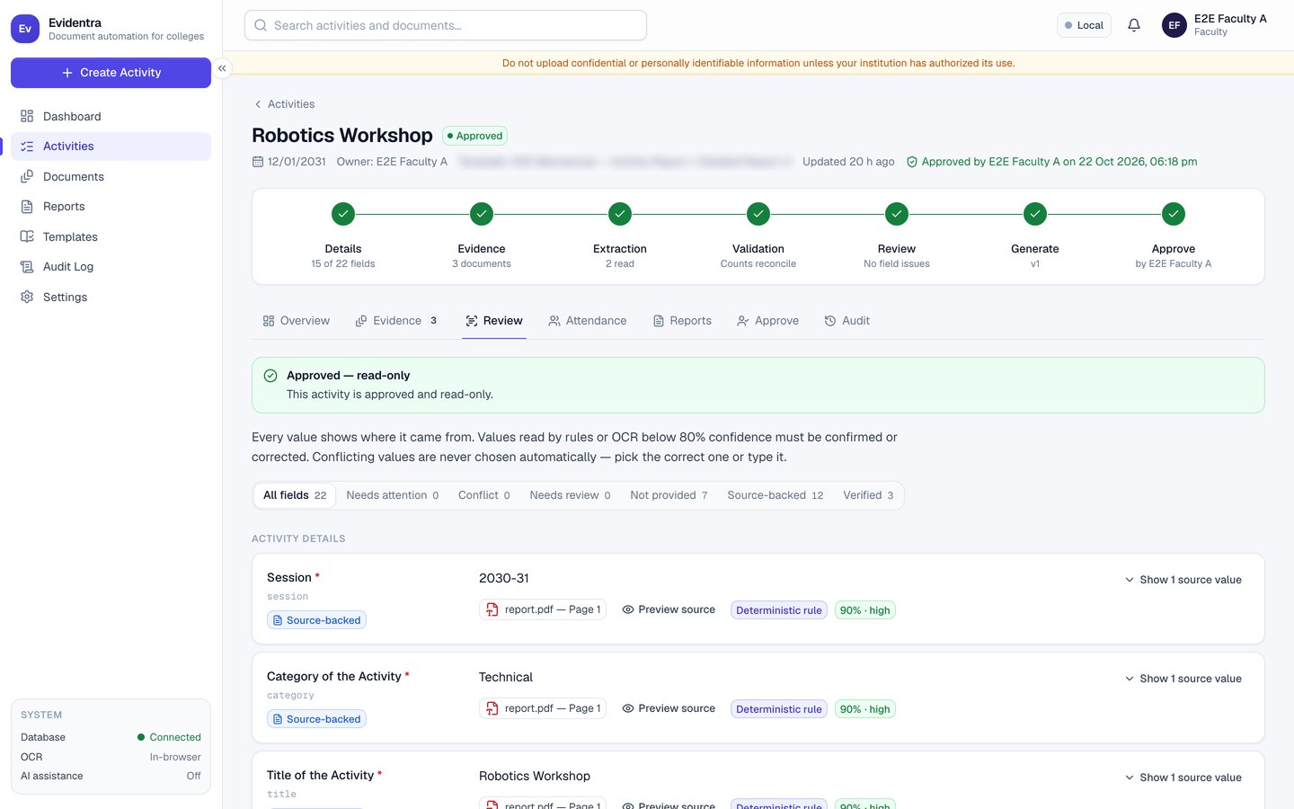Open Documents in the sidebar
1294x809 pixels.
click(111, 176)
